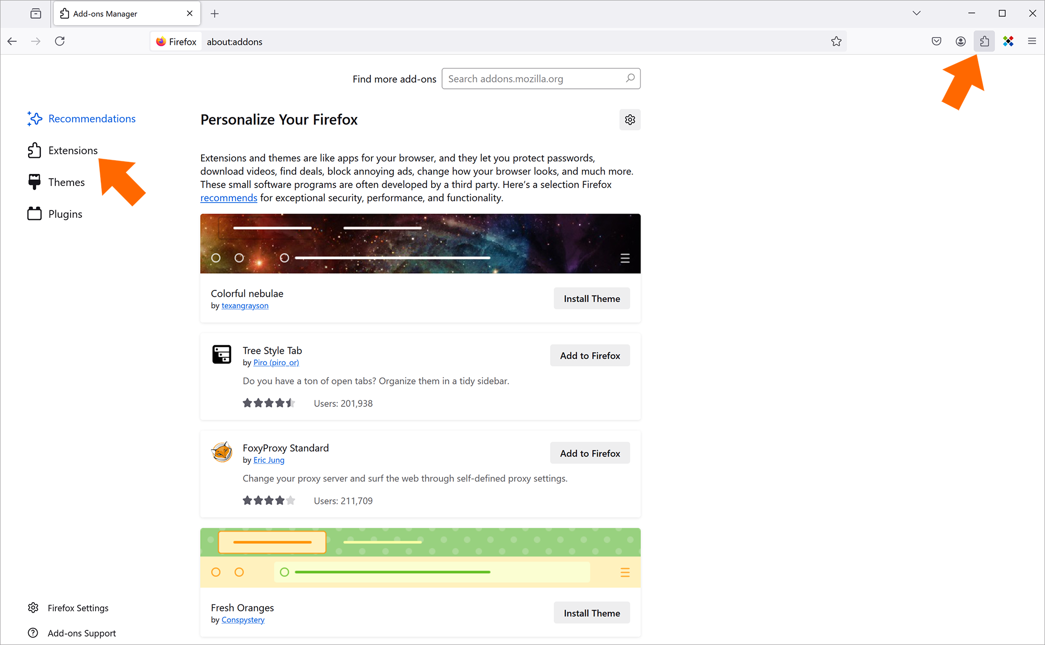Open the recommends link in description
The width and height of the screenshot is (1045, 645).
[229, 198]
